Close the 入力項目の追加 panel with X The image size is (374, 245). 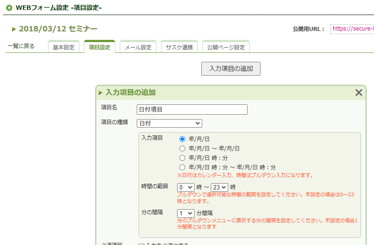click(x=358, y=93)
